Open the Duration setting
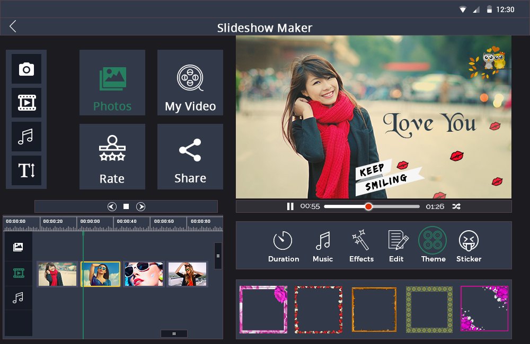The image size is (530, 344). coord(283,247)
